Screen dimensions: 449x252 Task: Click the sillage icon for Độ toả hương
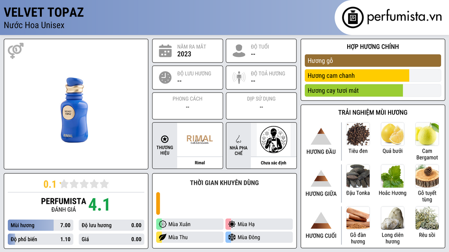(239, 77)
